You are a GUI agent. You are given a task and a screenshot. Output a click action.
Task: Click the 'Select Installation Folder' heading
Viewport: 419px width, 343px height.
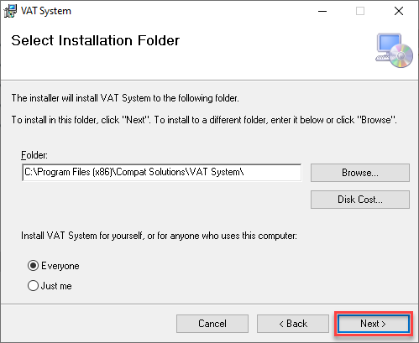95,40
